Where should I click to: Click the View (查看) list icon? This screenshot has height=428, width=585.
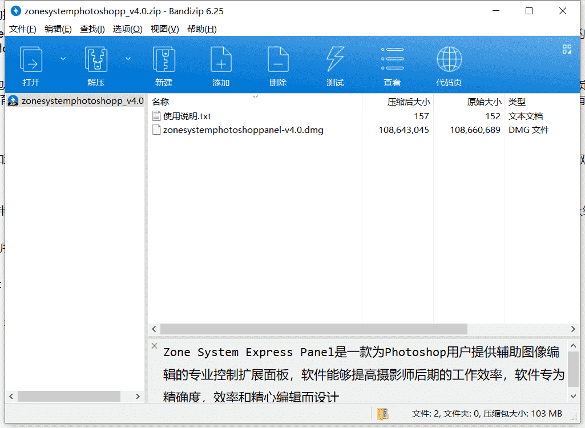(x=392, y=59)
